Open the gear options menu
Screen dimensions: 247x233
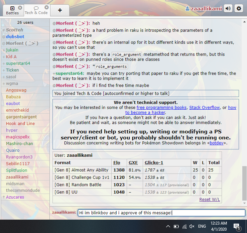[239, 8]
